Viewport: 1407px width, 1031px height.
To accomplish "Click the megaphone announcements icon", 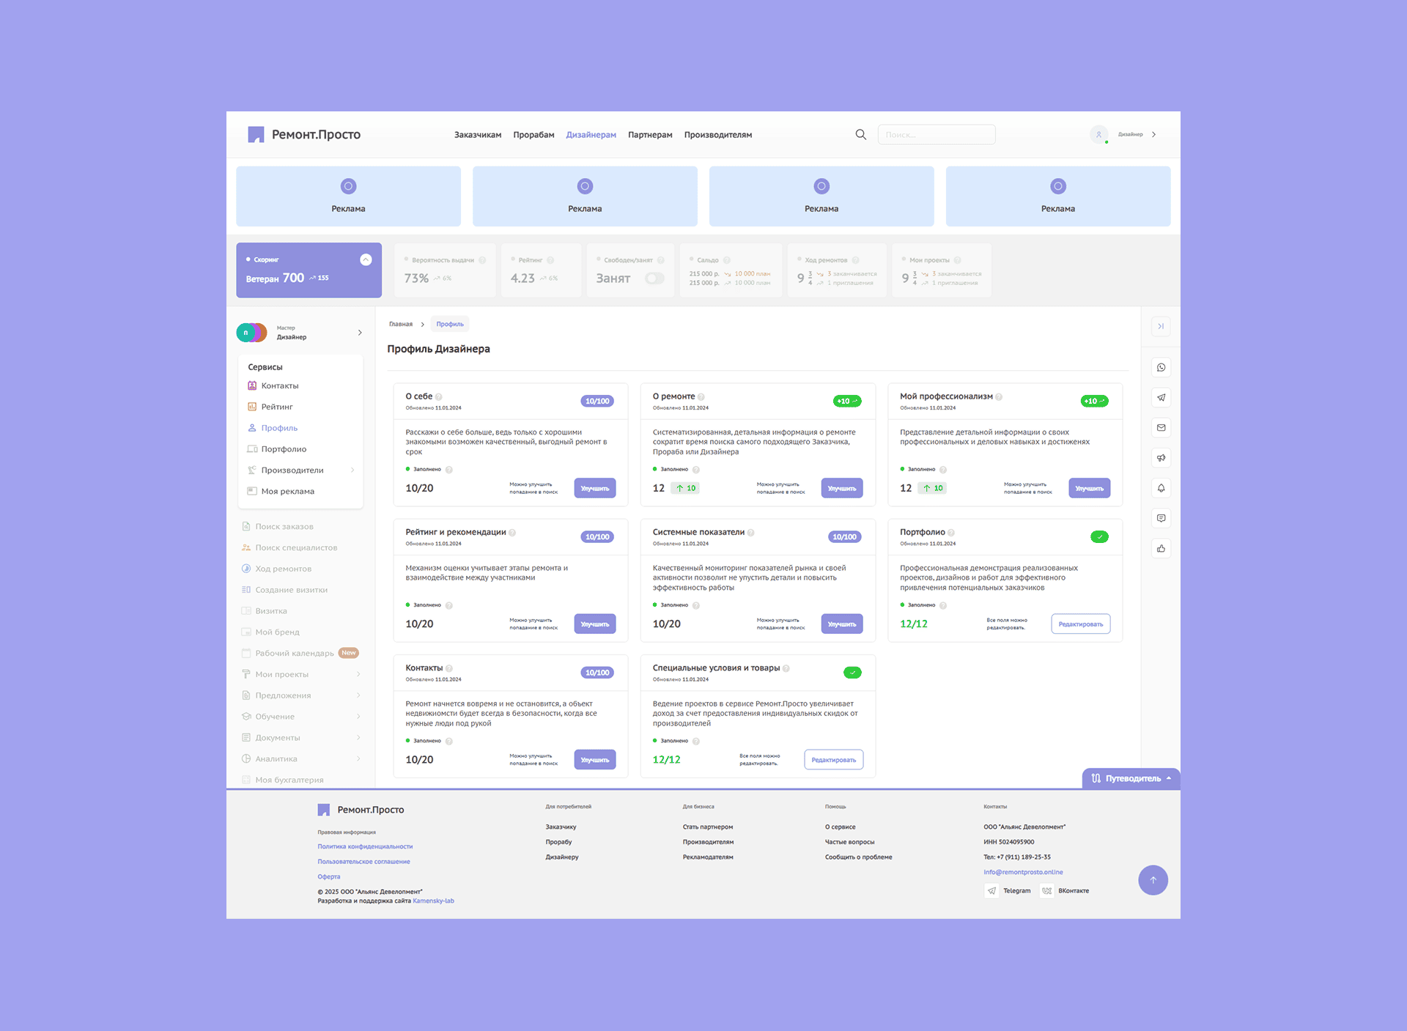I will click(x=1161, y=458).
